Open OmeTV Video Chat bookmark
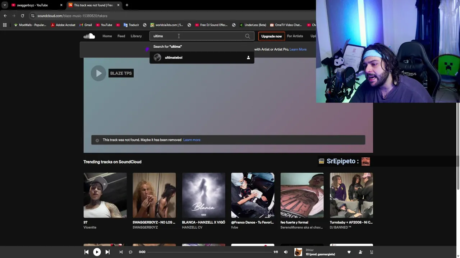The width and height of the screenshot is (460, 258). [286, 25]
